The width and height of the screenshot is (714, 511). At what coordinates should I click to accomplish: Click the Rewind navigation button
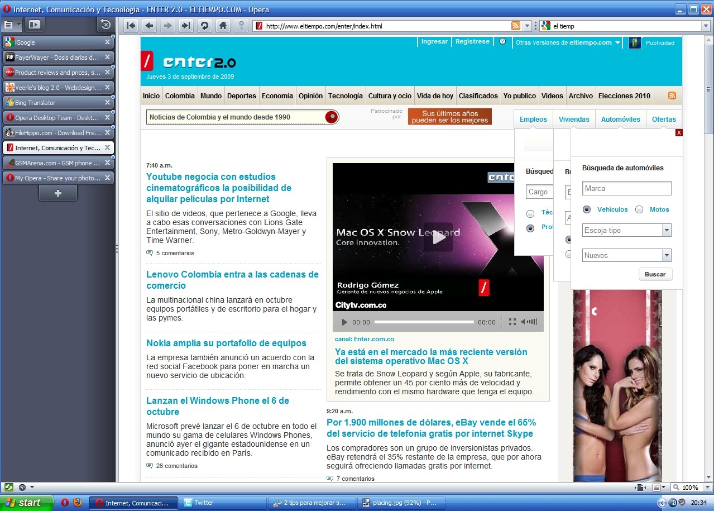coord(131,26)
